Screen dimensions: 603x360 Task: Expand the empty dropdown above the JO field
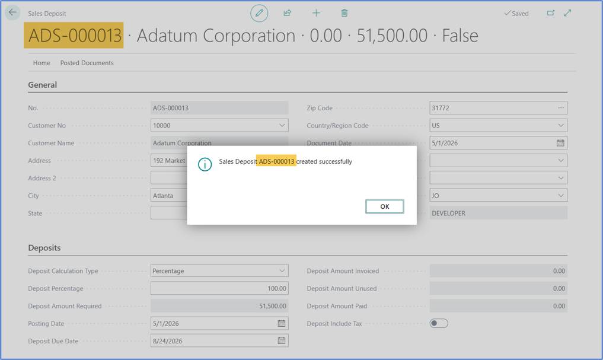(561, 178)
